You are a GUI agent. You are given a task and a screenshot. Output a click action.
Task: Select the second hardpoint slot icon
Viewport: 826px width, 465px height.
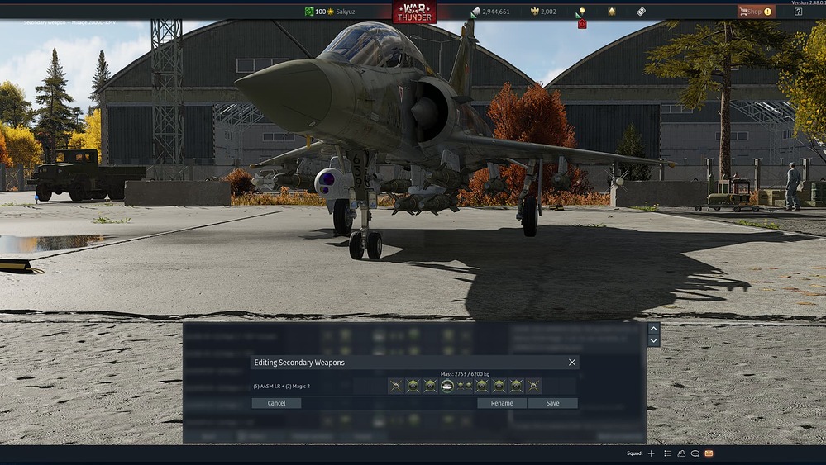[413, 386]
